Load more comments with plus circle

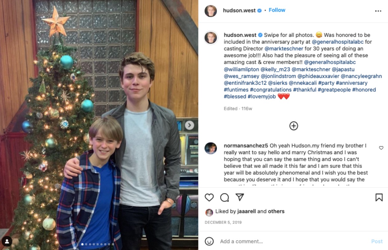click(x=294, y=126)
